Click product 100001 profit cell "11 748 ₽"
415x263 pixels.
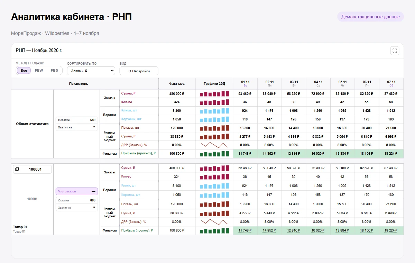(x=245, y=230)
